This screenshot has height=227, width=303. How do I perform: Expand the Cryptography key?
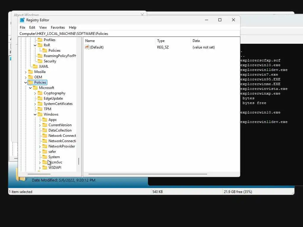[35, 93]
